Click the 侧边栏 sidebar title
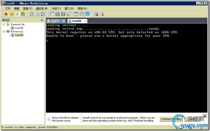Image resolution: width=210 pixels, height=131 pixels. [x=6, y=20]
